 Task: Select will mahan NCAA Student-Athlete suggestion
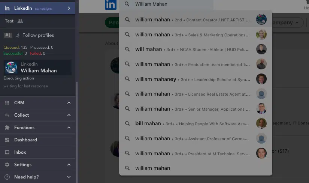(x=196, y=49)
